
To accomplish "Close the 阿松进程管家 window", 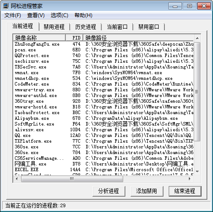I will (x=204, y=6).
